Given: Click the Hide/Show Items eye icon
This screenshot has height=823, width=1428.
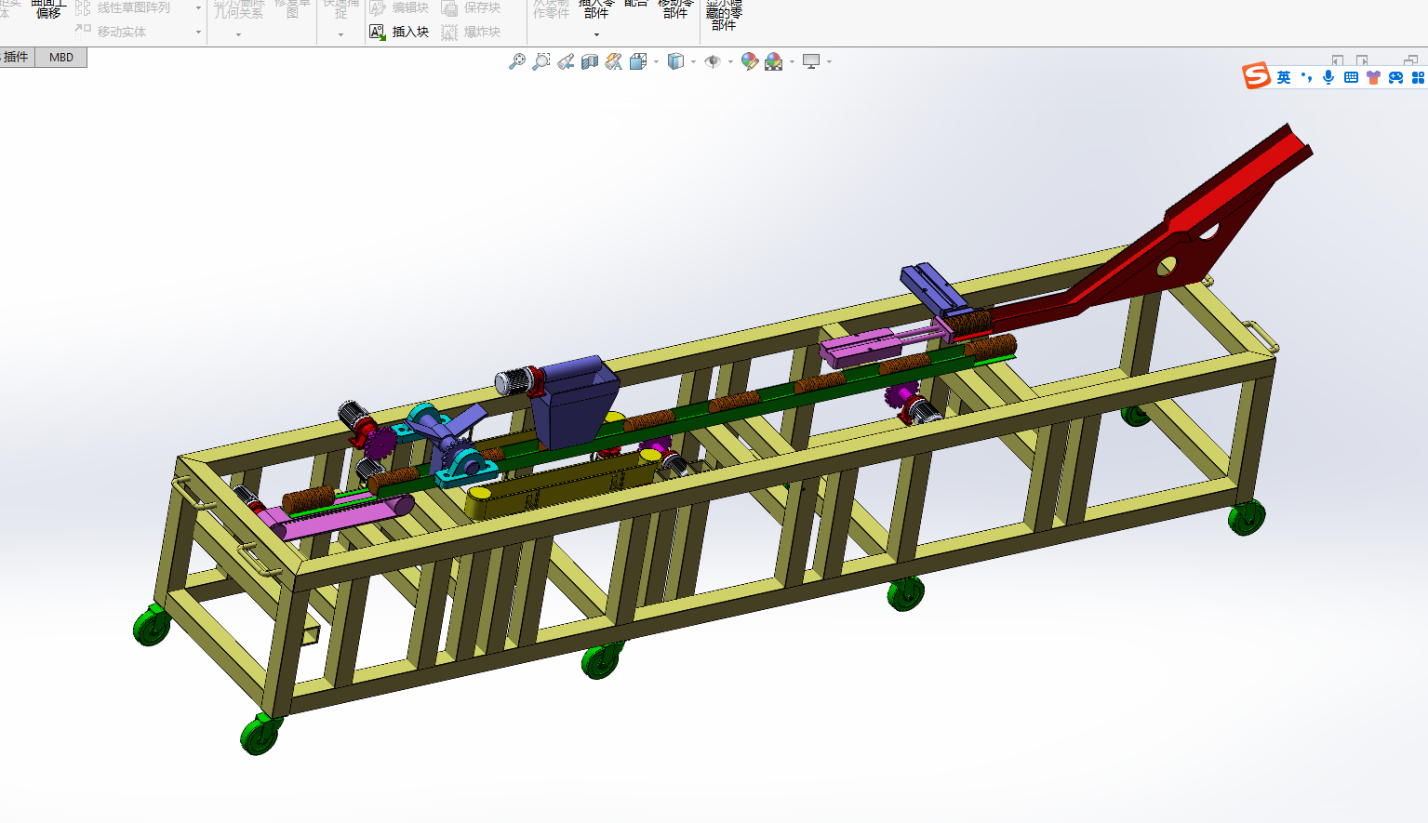Looking at the screenshot, I should click(713, 61).
